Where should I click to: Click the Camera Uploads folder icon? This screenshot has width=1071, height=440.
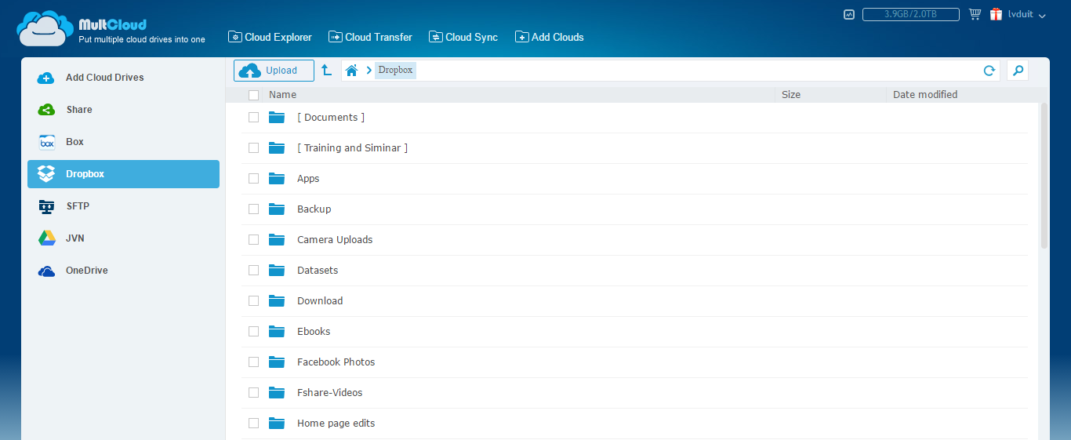pos(277,239)
